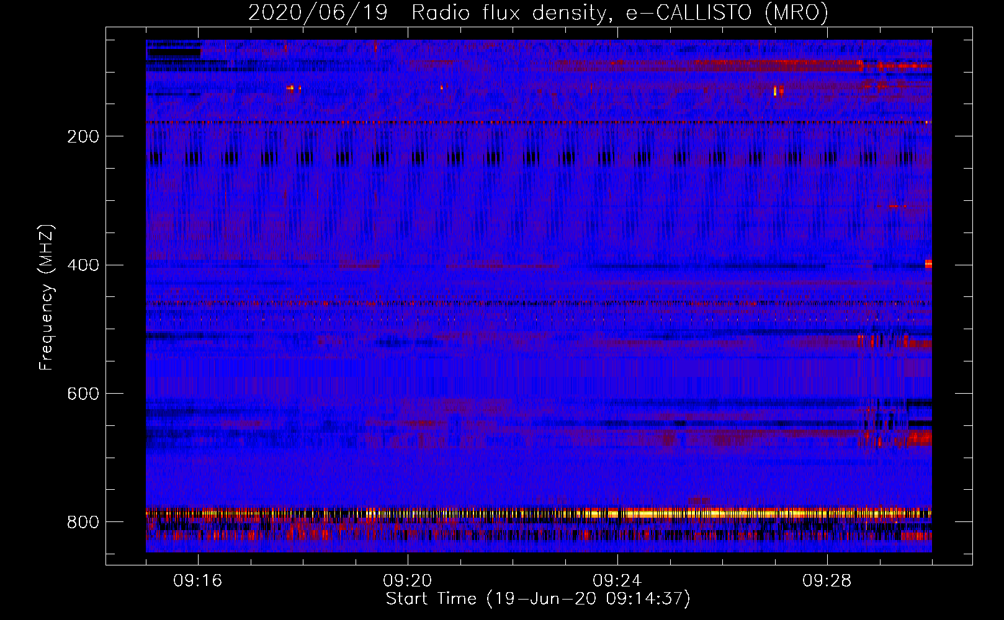Screen dimensions: 1004x620
Task: Click the 09:28 time tick label
Action: coord(827,581)
